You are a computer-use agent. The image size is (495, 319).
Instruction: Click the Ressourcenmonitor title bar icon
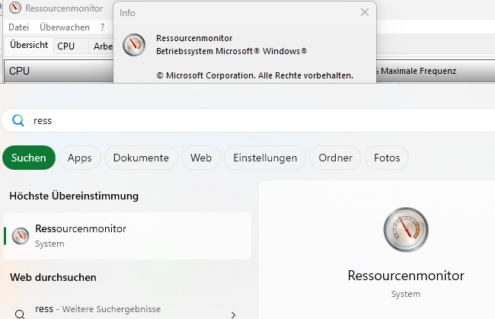[x=14, y=8]
